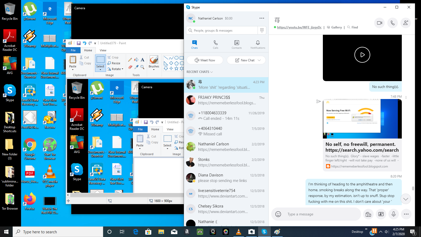This screenshot has height=237, width=421.
Task: Start a video call in Skype
Action: coord(379,23)
